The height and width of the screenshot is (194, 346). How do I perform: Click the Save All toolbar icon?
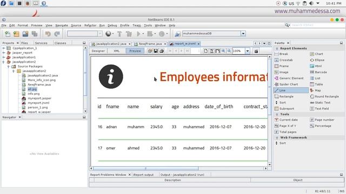[35, 33]
